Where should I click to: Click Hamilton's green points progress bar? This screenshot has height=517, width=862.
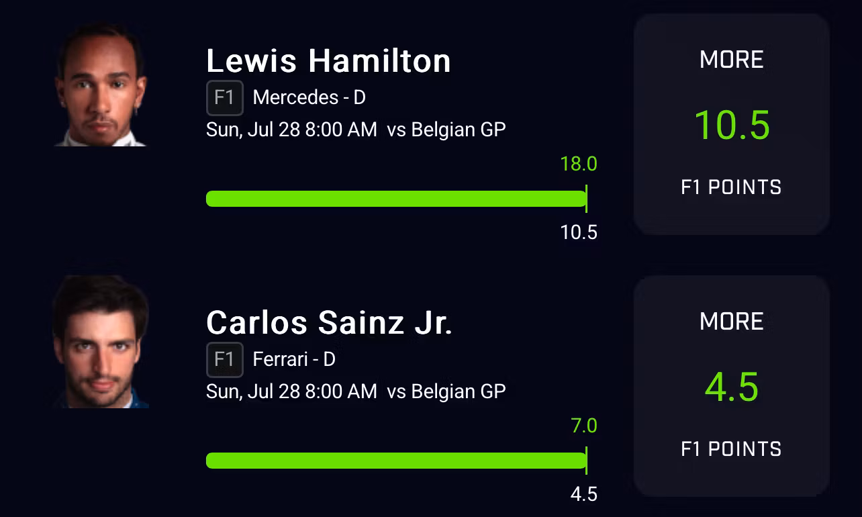395,199
